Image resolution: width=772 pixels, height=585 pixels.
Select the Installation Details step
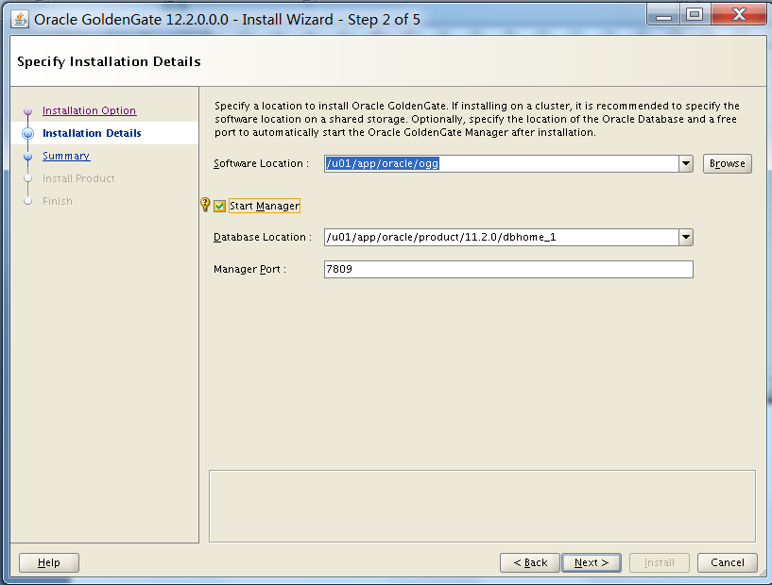92,133
